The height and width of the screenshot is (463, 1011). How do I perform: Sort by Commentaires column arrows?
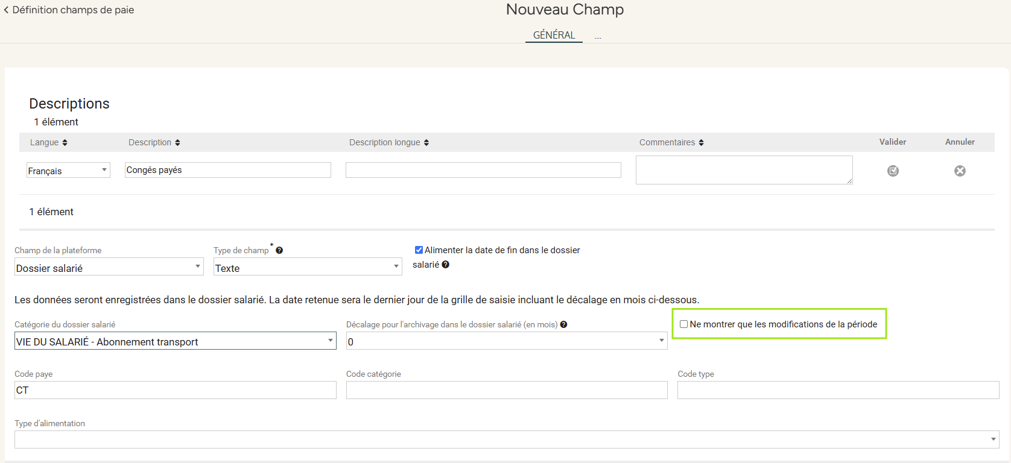(x=701, y=143)
